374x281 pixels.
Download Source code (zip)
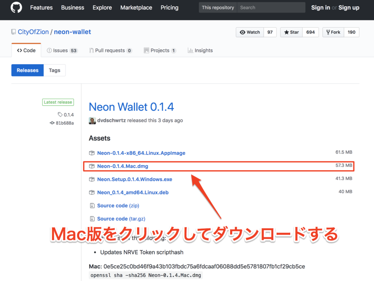(x=118, y=205)
